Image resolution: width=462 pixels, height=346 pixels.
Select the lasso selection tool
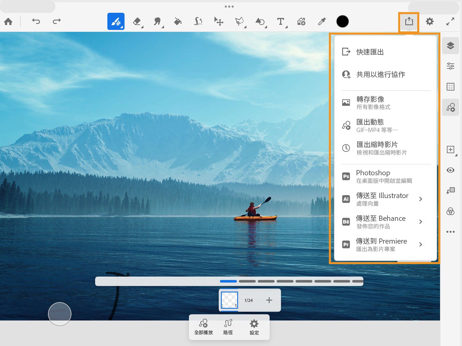(x=239, y=21)
